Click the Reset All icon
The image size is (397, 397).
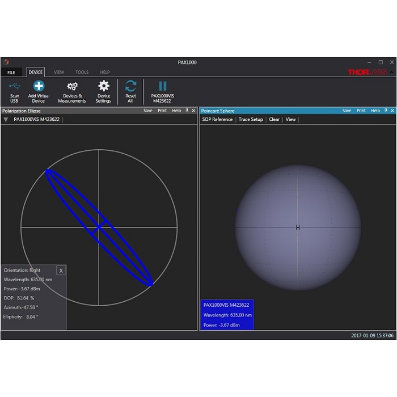(x=130, y=86)
